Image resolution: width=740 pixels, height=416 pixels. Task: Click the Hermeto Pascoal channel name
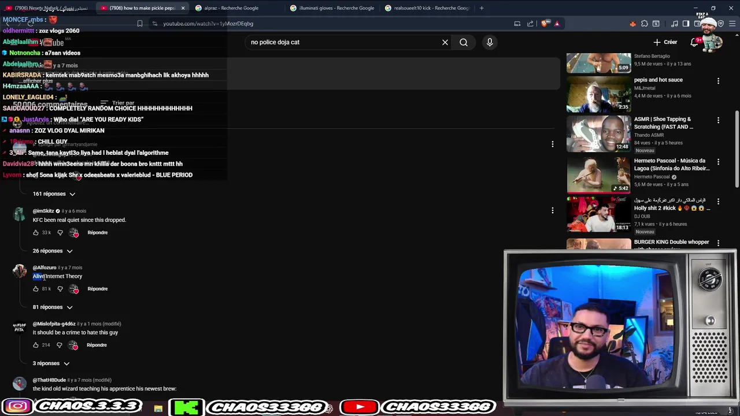652,177
